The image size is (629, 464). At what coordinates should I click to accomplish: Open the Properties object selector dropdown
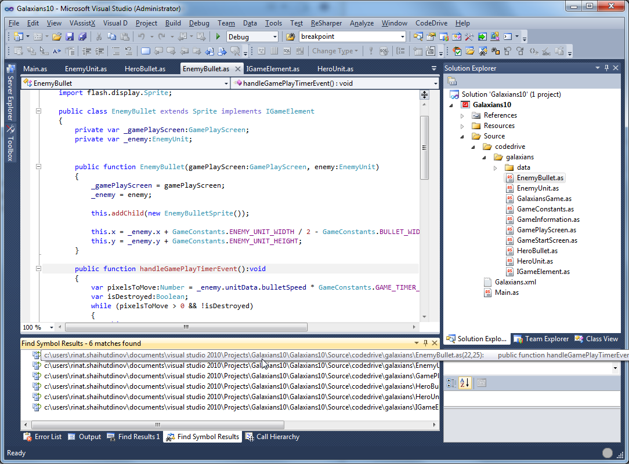(x=615, y=368)
